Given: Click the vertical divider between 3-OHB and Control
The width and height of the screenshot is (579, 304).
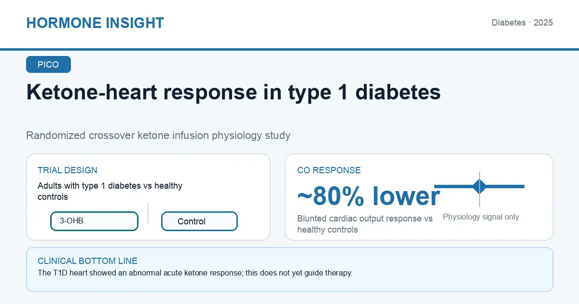Looking at the screenshot, I should tap(148, 213).
